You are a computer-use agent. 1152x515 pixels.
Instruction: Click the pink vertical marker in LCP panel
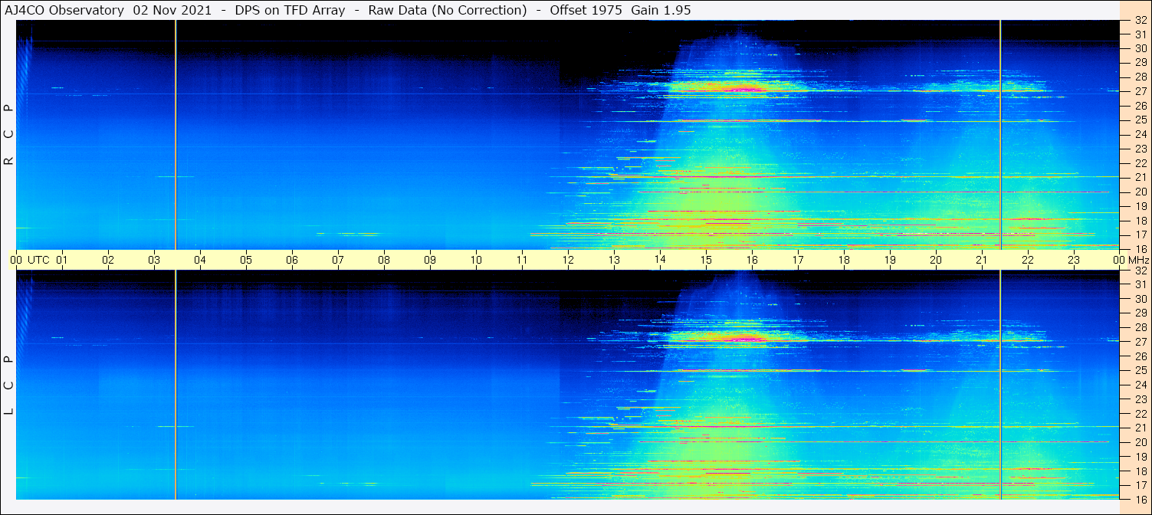pyautogui.click(x=176, y=385)
